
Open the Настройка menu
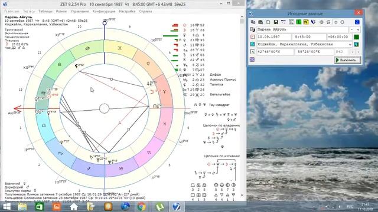click(x=127, y=11)
